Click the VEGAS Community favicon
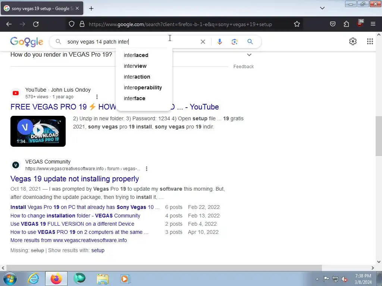This screenshot has width=382, height=286. (x=16, y=165)
